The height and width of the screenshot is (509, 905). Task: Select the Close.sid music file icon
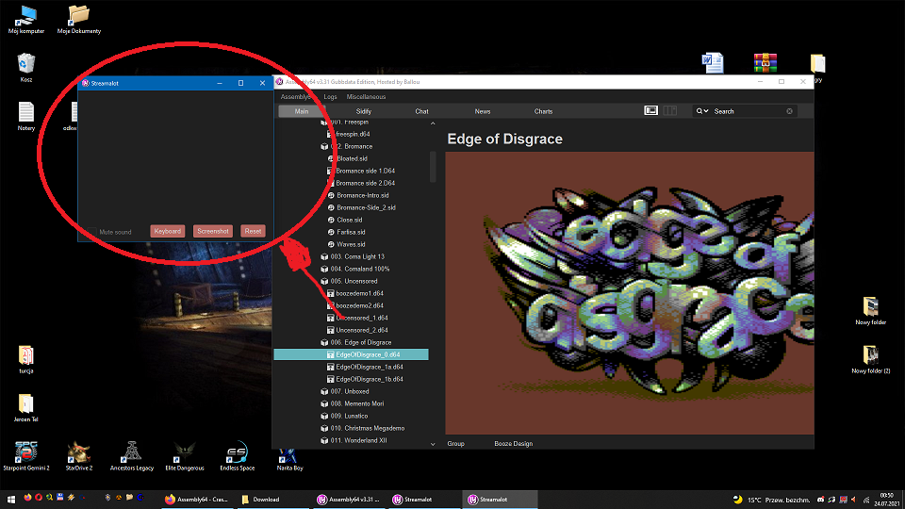[331, 220]
